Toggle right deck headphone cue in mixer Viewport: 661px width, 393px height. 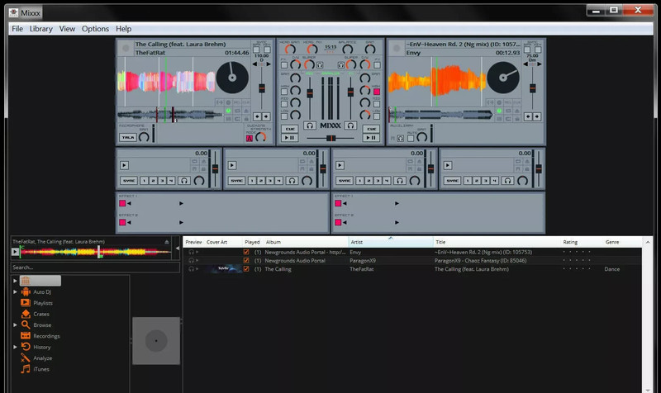350,125
